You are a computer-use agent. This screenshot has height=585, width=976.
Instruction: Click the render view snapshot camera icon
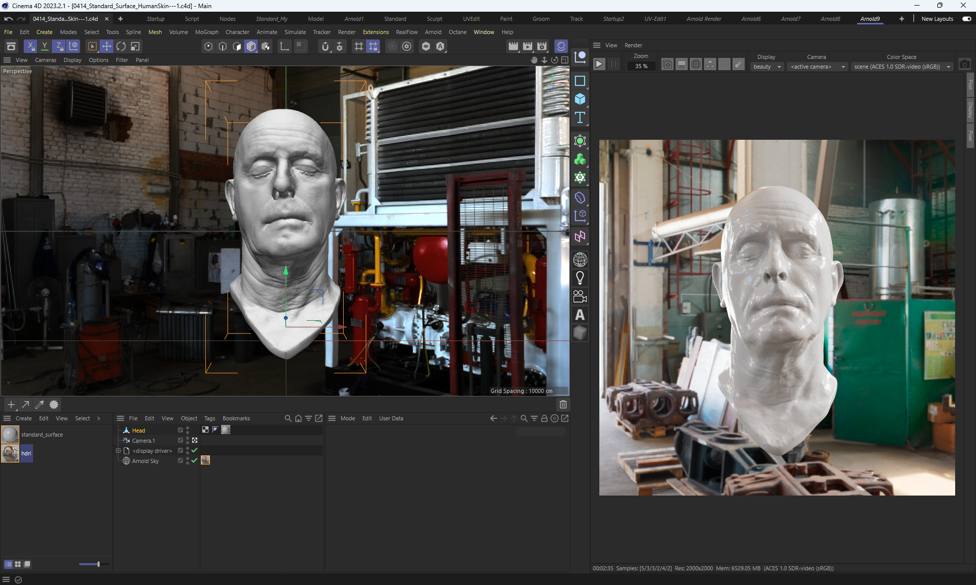point(964,65)
